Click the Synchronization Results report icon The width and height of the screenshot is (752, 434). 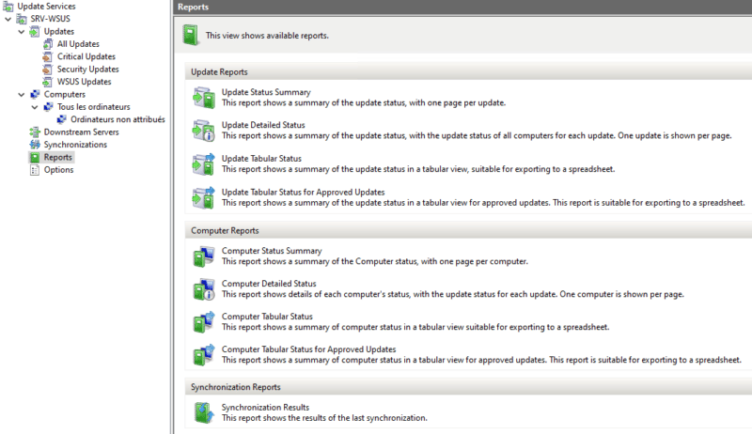coord(203,412)
